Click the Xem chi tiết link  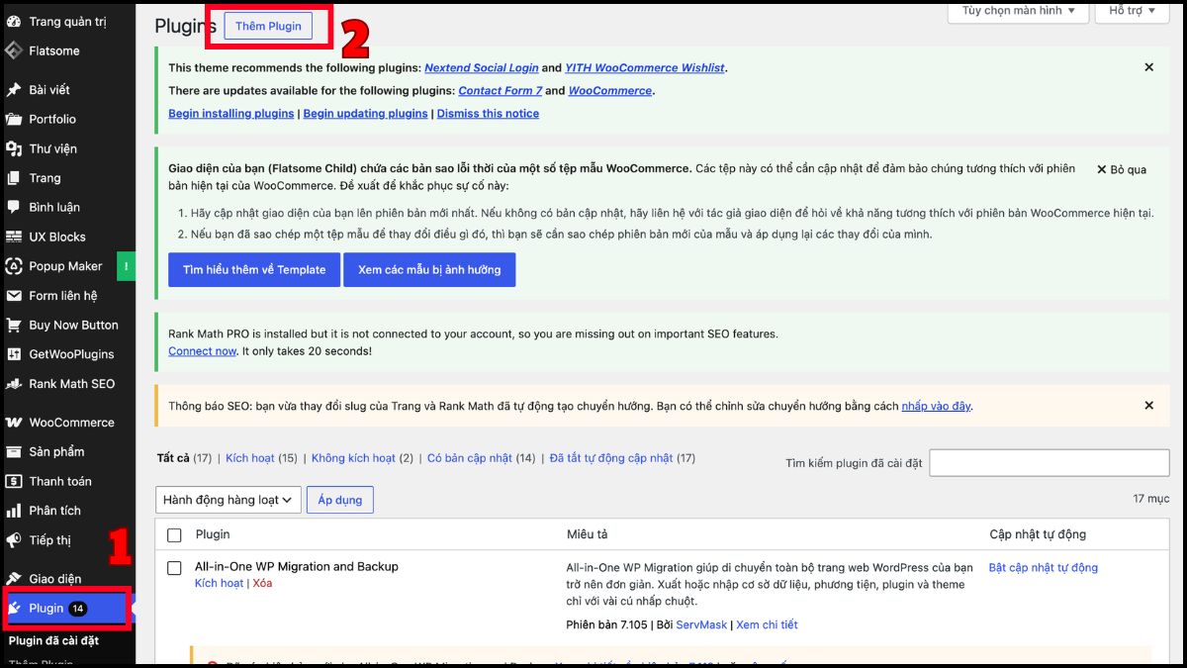(x=767, y=625)
